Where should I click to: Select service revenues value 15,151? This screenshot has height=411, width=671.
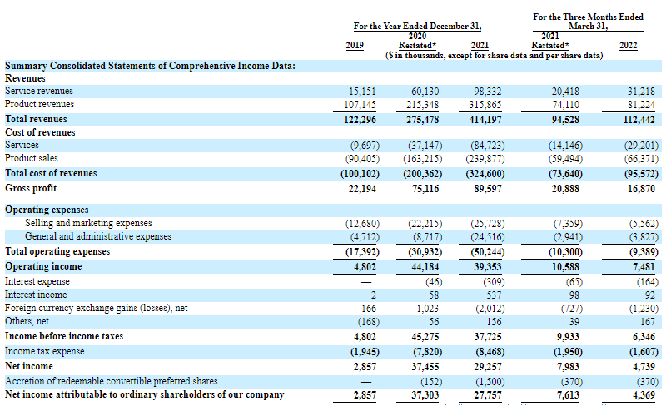click(362, 92)
